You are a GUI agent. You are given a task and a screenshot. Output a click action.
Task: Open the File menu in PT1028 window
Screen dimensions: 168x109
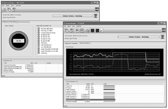click(x=65, y=26)
